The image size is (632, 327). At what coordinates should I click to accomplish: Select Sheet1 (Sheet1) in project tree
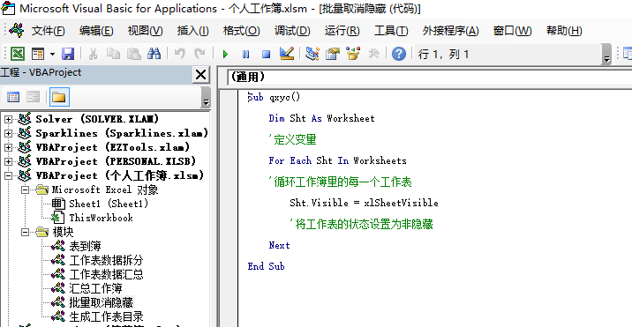(109, 204)
